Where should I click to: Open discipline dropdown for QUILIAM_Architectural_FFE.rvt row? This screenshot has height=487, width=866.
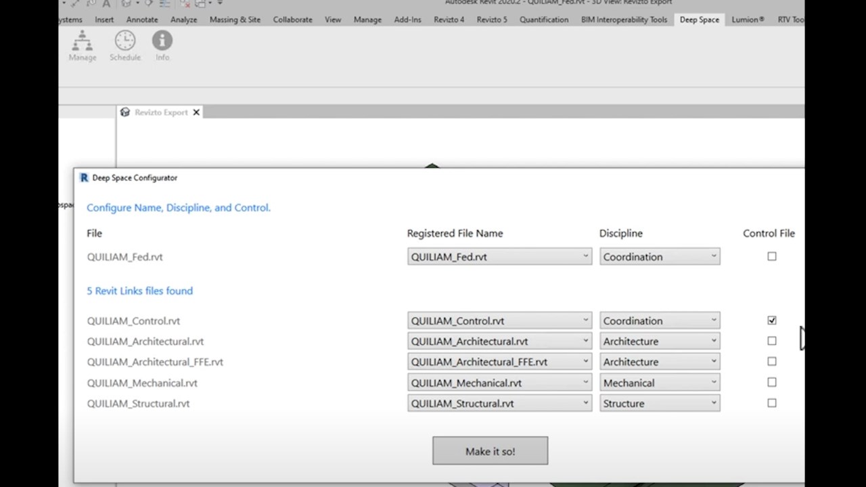pos(660,362)
